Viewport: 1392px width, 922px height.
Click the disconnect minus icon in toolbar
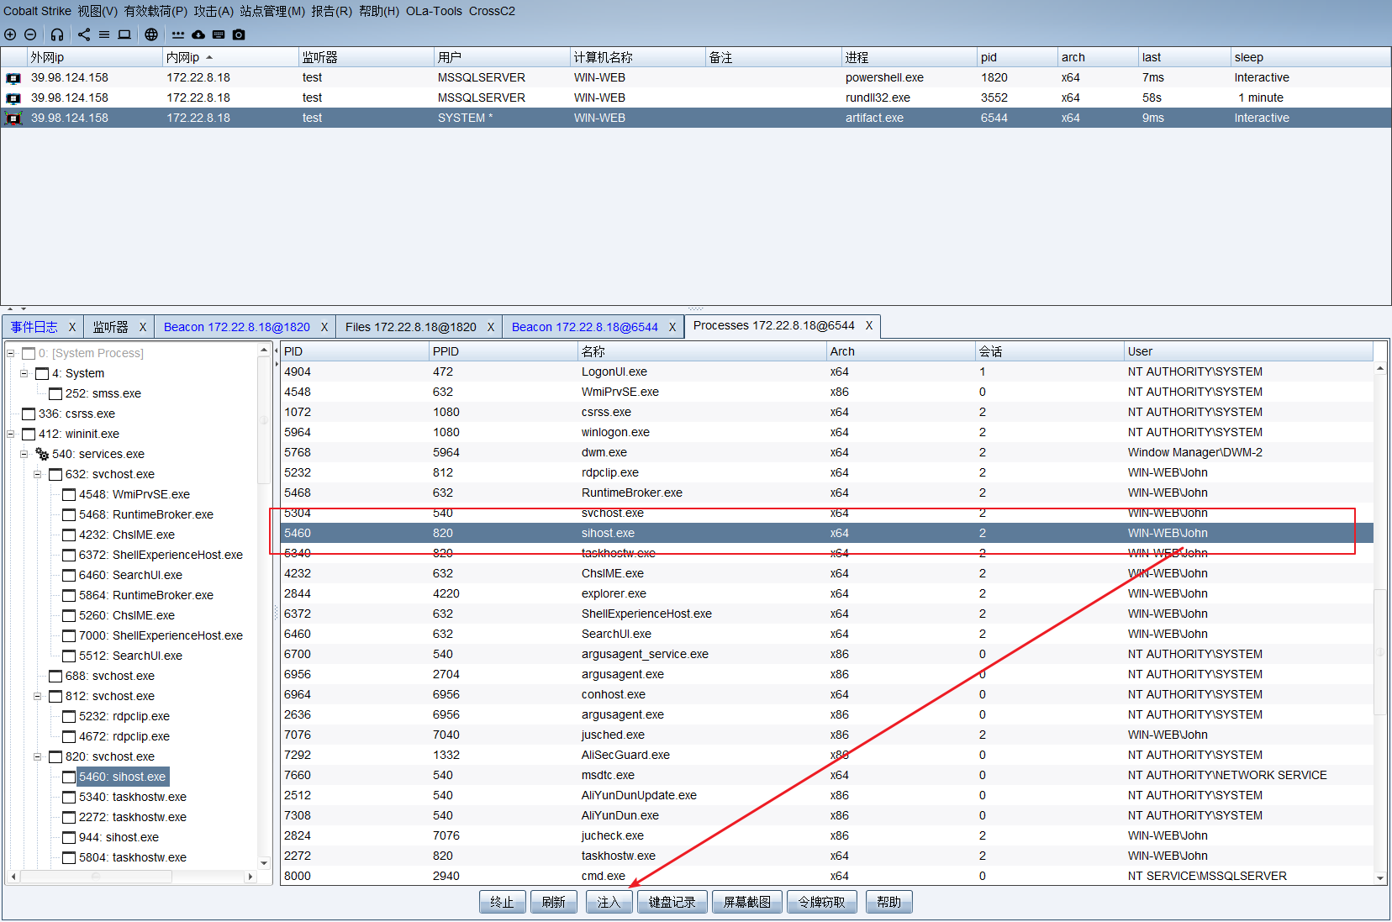tap(30, 34)
